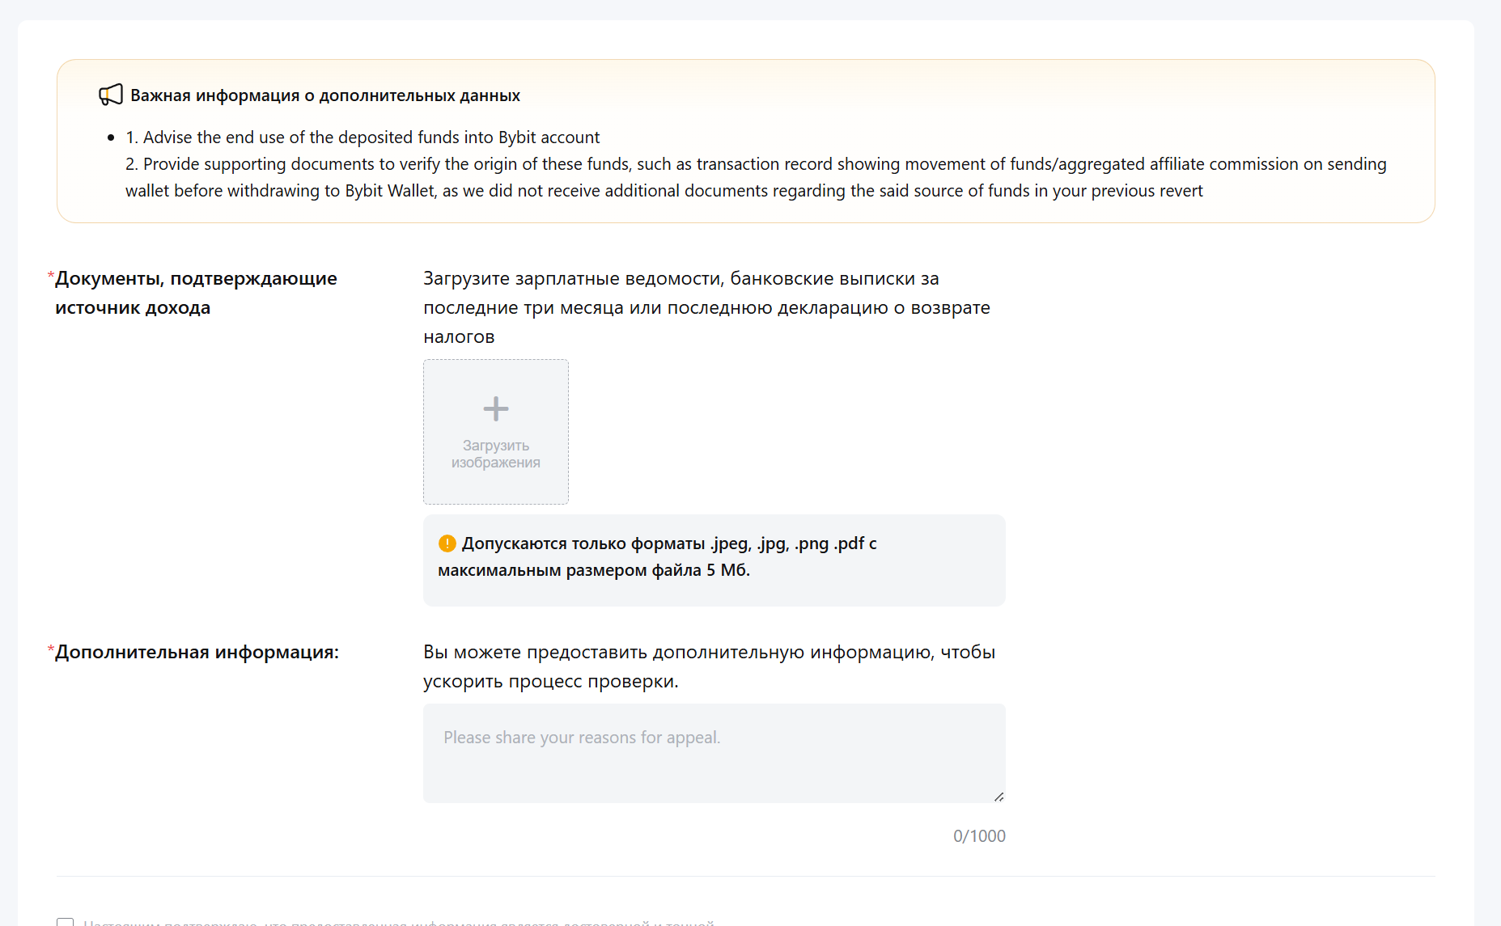The height and width of the screenshot is (926, 1501).
Task: Click the "Важная информация о дополнительных данных" heading
Action: click(x=325, y=95)
